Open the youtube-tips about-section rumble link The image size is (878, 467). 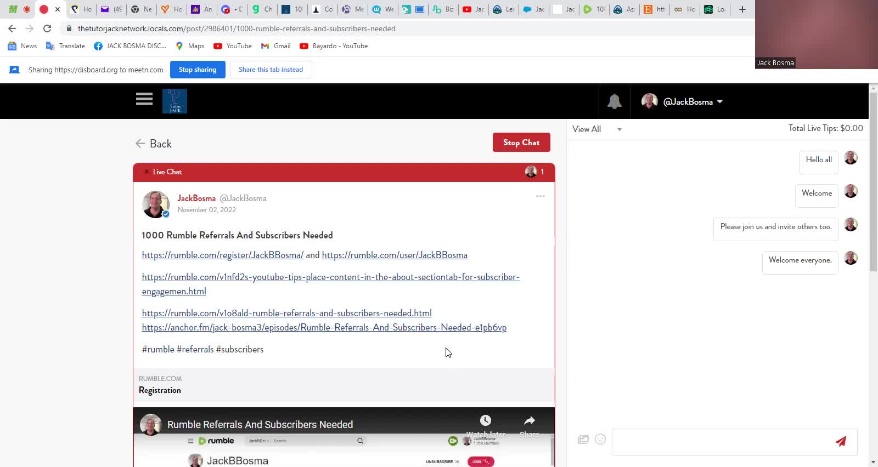pos(330,284)
